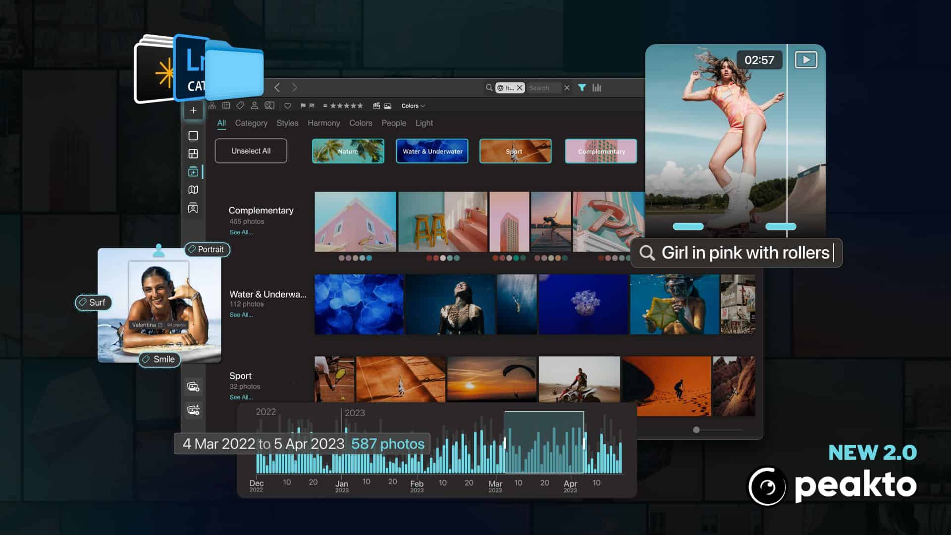Toggle the favorites heart filter
The image size is (951, 535).
coord(288,106)
